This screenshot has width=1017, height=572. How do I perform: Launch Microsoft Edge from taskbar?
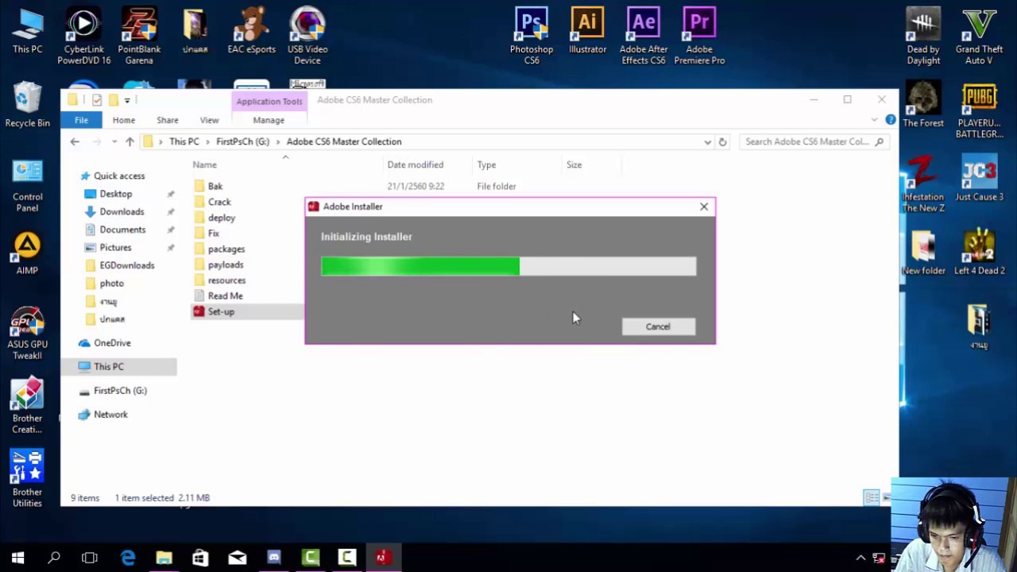pos(128,558)
